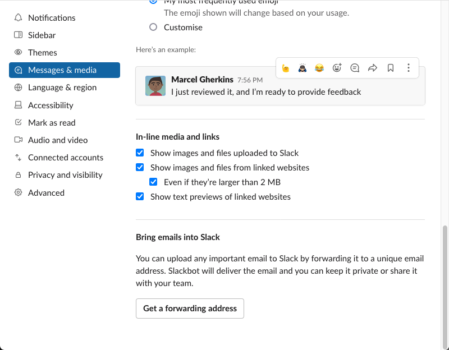Switch to Connected accounts section
Viewport: 449px width, 350px height.
65,158
